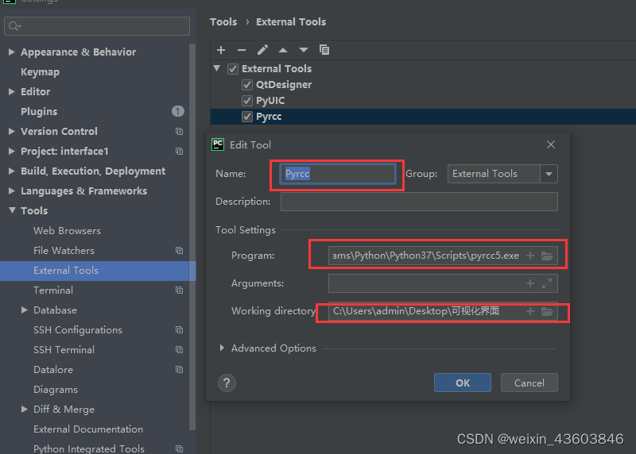The width and height of the screenshot is (636, 454).
Task: Click the settings sidebar vertical scrollbar
Action: pos(192,237)
